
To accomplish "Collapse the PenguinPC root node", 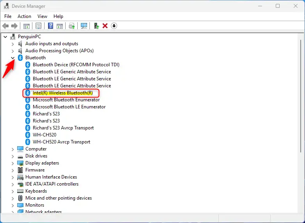I will click(x=5, y=37).
